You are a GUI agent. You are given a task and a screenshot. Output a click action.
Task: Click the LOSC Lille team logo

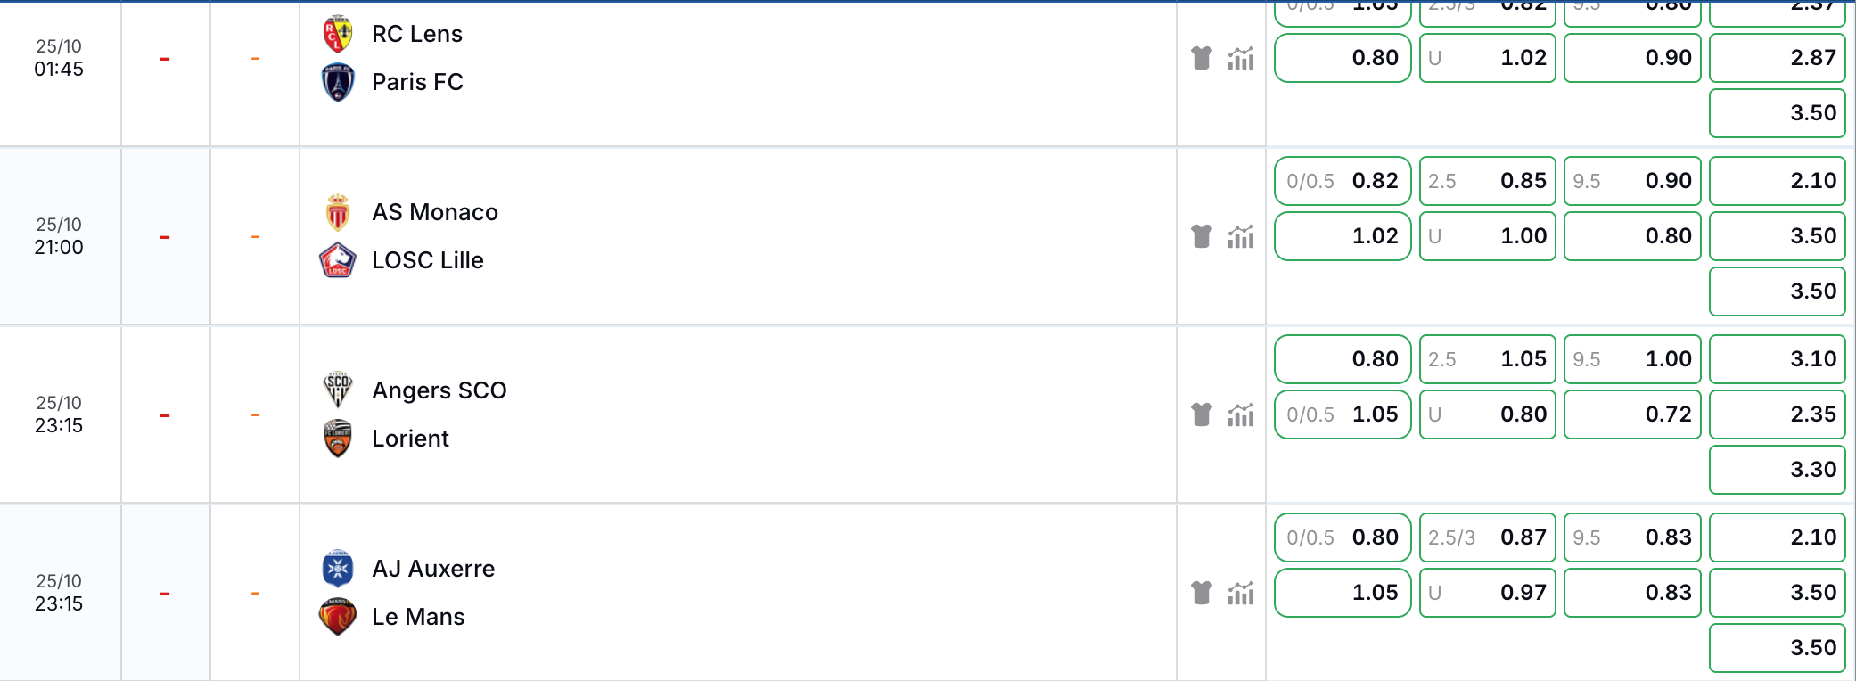338,260
